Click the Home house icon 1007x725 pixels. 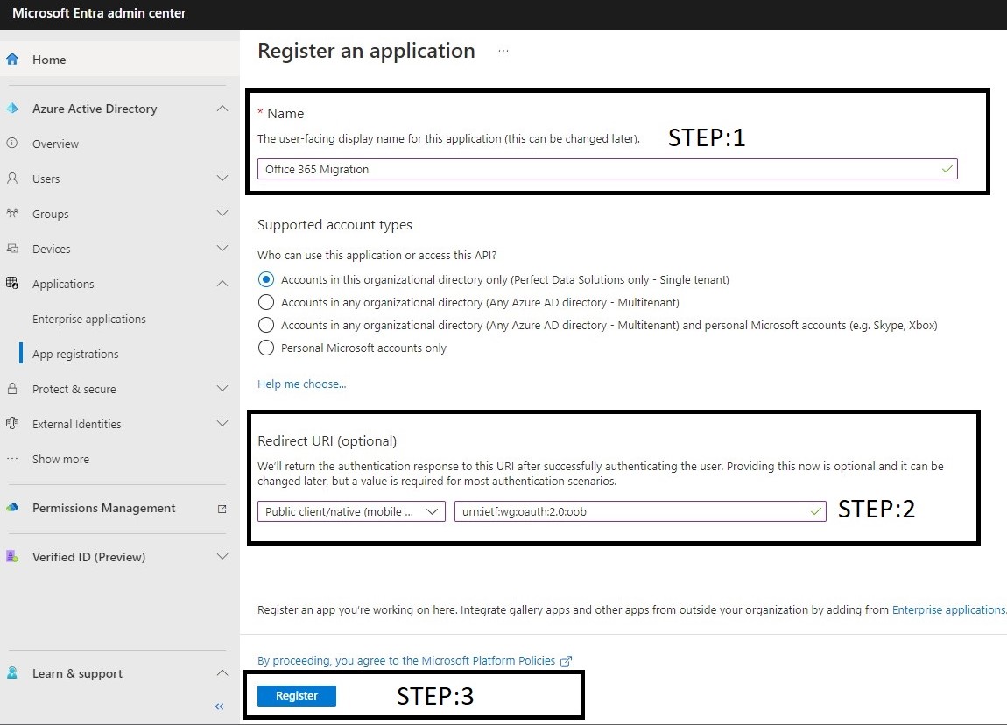pyautogui.click(x=12, y=59)
